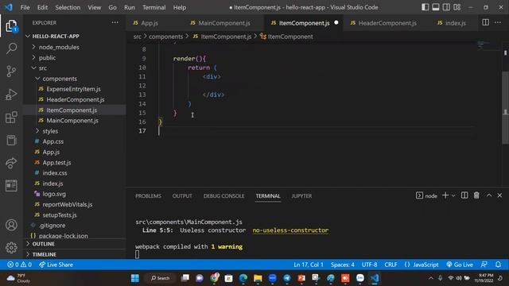Open the Live Share view in activity bar

point(11,163)
